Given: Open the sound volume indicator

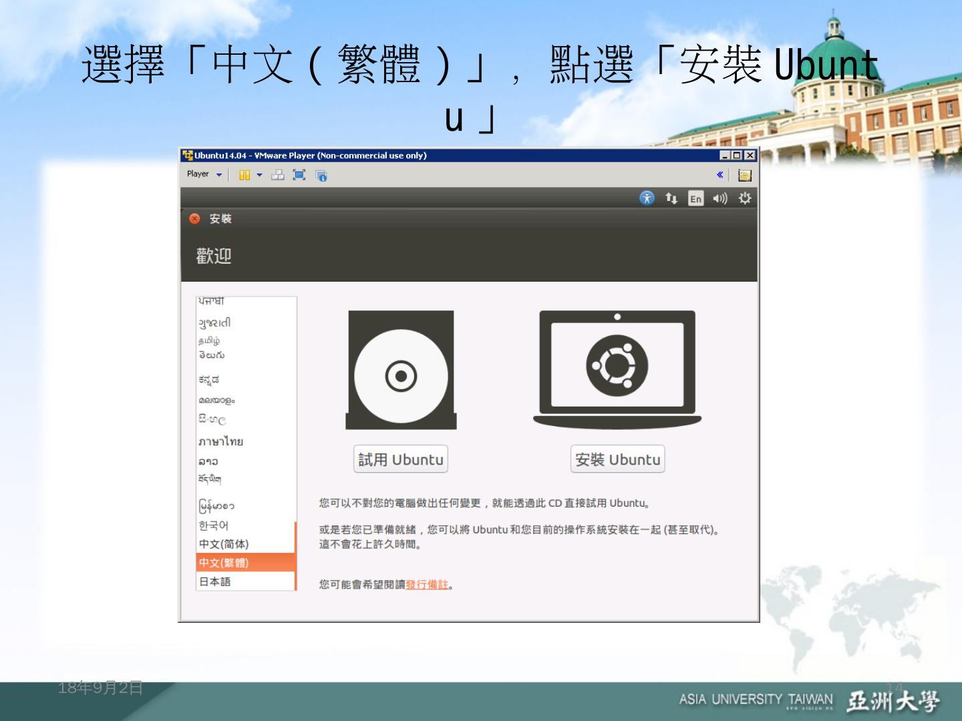Looking at the screenshot, I should click(x=720, y=198).
